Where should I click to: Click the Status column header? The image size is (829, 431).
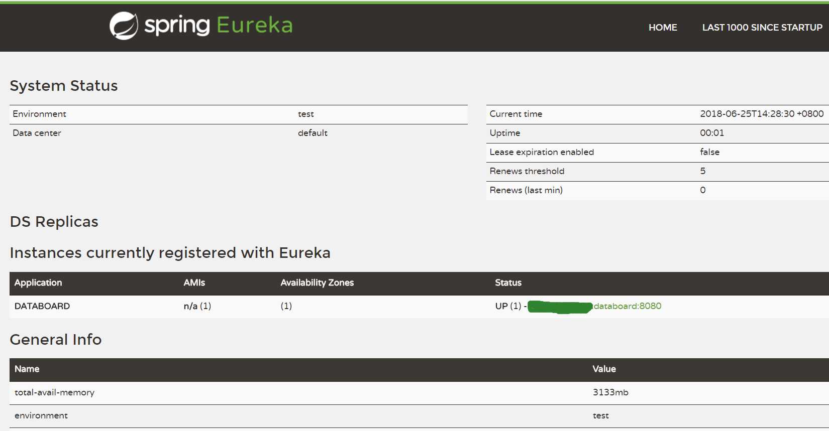click(508, 283)
